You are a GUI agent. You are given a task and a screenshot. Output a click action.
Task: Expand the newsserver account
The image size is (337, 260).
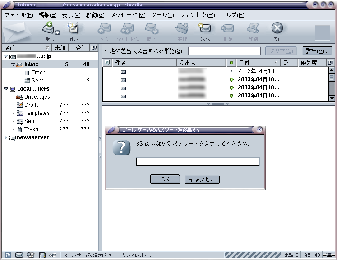click(5, 137)
